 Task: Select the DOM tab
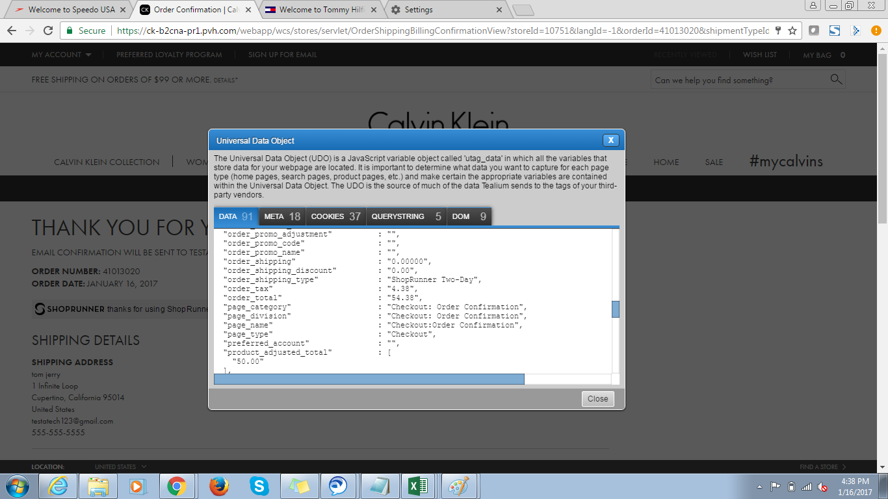click(x=469, y=216)
